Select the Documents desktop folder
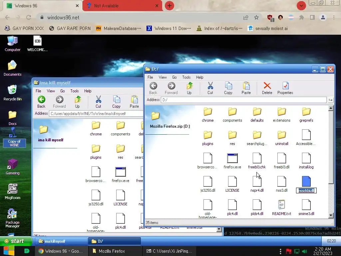 pyautogui.click(x=12, y=68)
